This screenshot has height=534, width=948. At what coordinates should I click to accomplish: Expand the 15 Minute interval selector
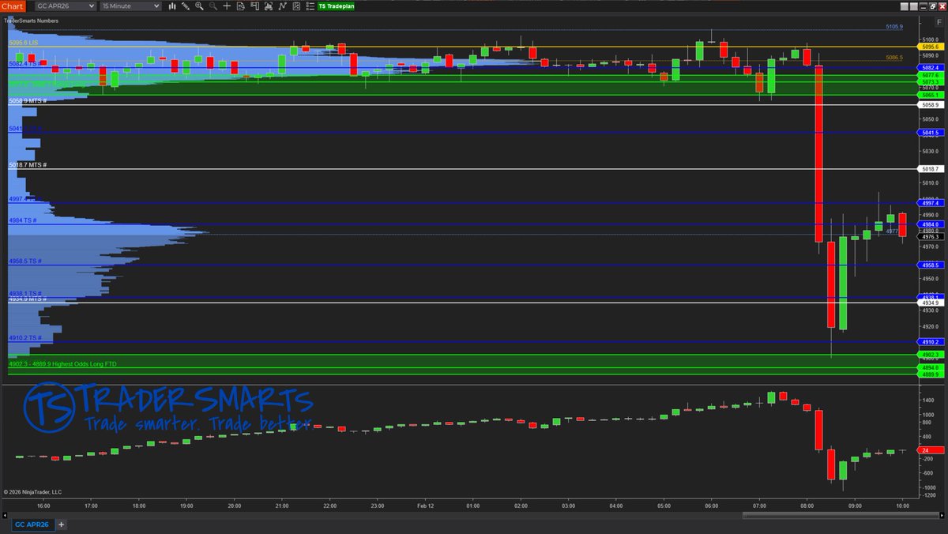click(x=131, y=6)
